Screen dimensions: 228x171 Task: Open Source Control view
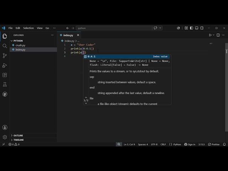point(5,56)
